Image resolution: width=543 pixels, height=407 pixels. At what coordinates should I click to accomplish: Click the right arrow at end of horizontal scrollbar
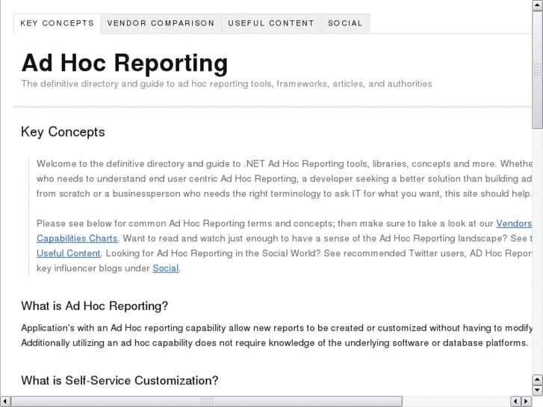pyautogui.click(x=526, y=401)
